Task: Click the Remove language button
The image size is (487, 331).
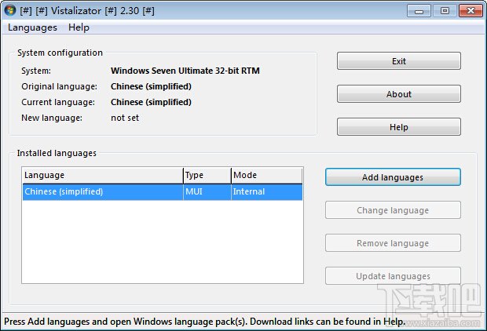Action: pyautogui.click(x=393, y=243)
